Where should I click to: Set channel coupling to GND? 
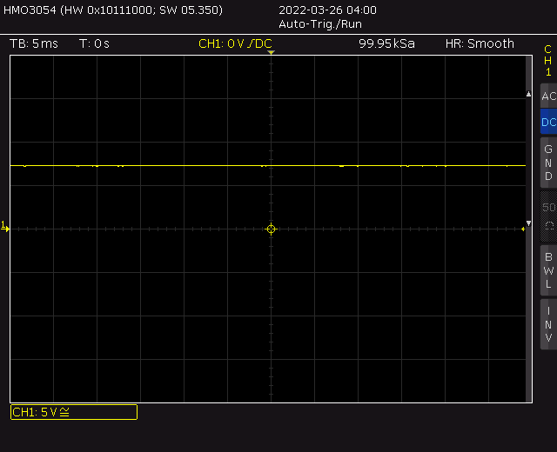pos(548,163)
